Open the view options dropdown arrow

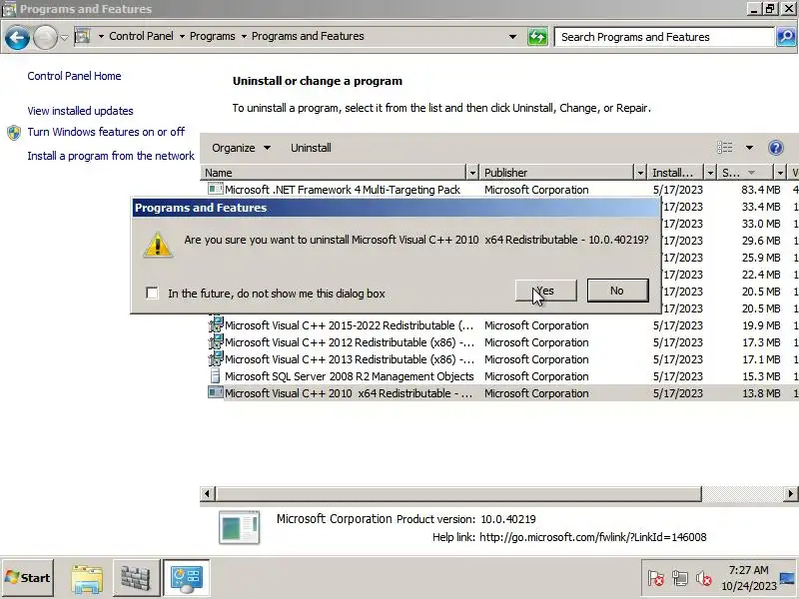click(x=749, y=148)
